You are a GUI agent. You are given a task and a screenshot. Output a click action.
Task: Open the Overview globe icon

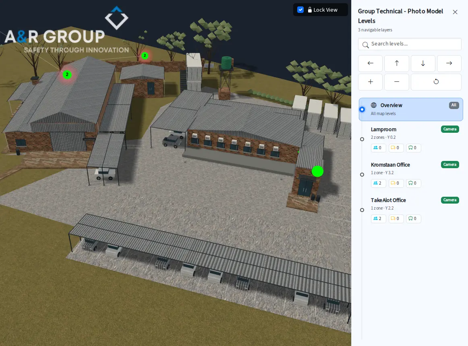(373, 105)
